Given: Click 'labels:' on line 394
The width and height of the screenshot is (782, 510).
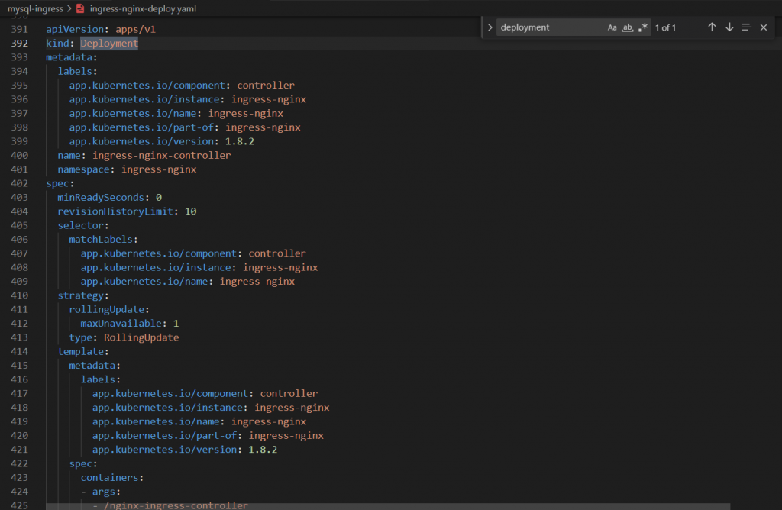Looking at the screenshot, I should [77, 71].
